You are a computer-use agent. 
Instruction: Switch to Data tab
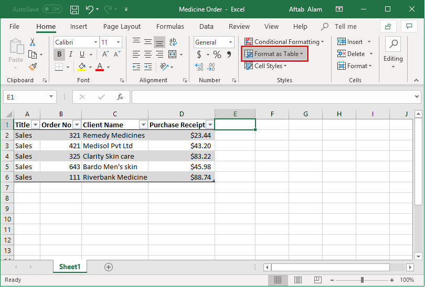206,27
